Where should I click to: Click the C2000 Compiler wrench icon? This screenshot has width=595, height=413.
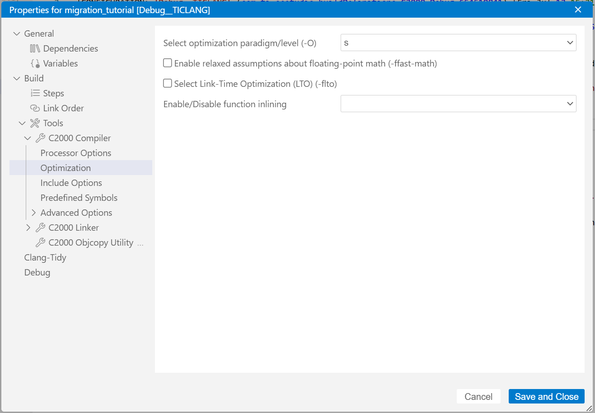click(x=42, y=138)
